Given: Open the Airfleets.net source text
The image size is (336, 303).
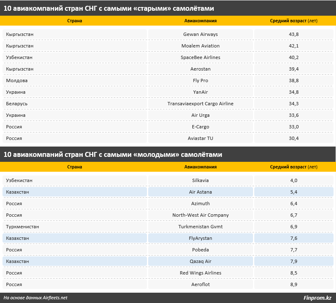Looking at the screenshot, I should tap(35, 298).
